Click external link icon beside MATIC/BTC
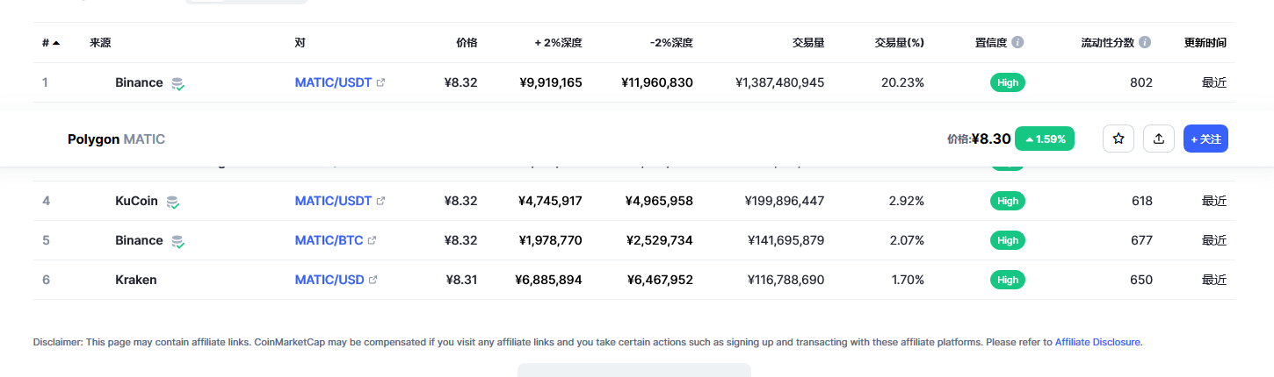 point(372,240)
